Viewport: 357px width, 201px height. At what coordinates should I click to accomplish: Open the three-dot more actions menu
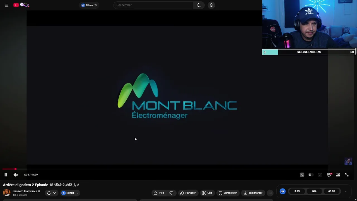click(270, 193)
